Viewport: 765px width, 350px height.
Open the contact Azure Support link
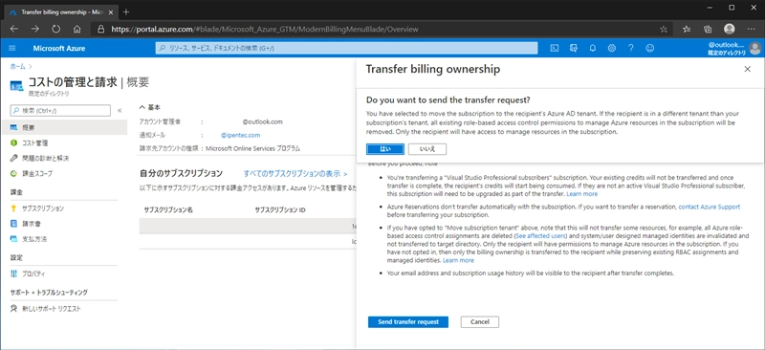(709, 207)
